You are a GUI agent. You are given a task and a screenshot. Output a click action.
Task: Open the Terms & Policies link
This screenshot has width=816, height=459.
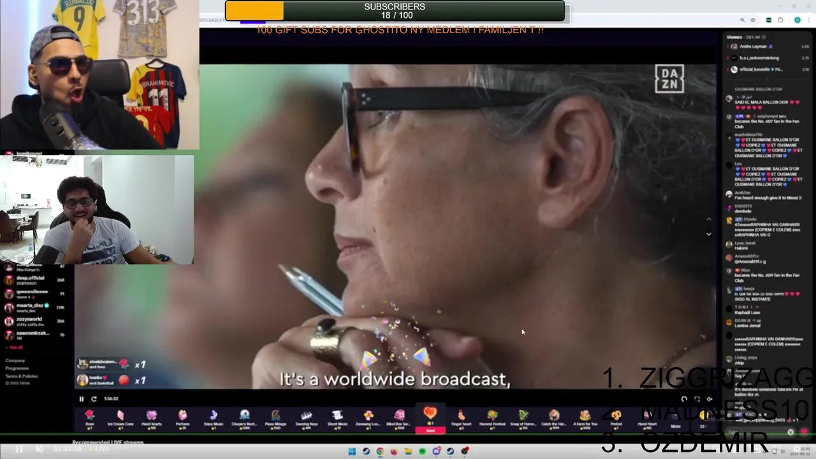22,376
